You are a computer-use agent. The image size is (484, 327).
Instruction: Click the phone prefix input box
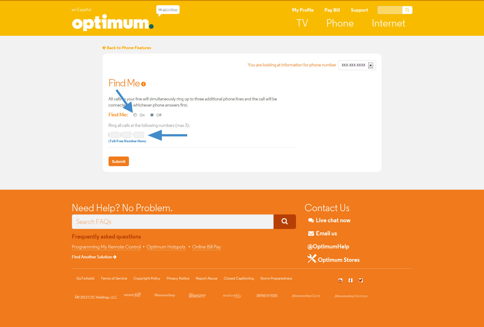(x=127, y=135)
